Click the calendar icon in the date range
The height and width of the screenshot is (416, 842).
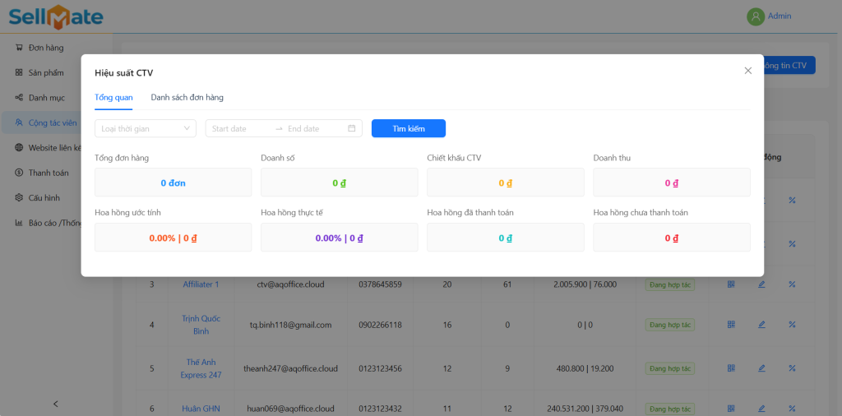(x=352, y=128)
